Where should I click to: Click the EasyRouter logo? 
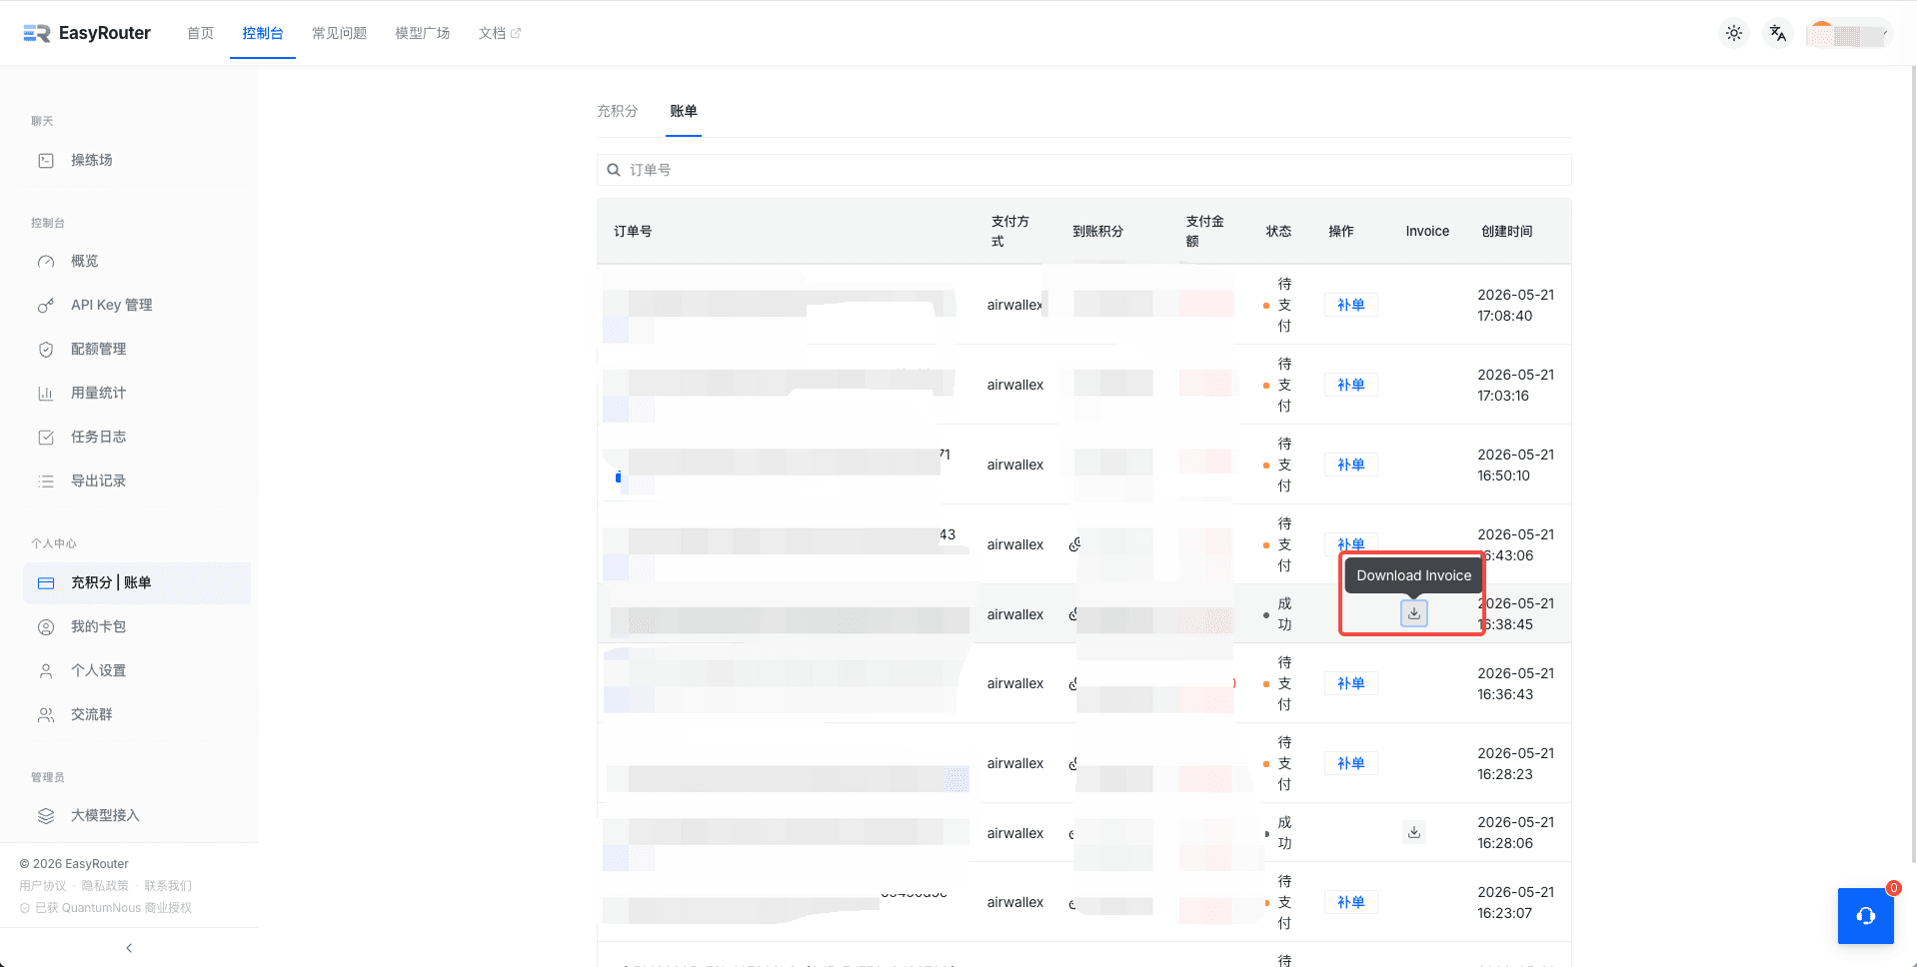click(x=87, y=33)
